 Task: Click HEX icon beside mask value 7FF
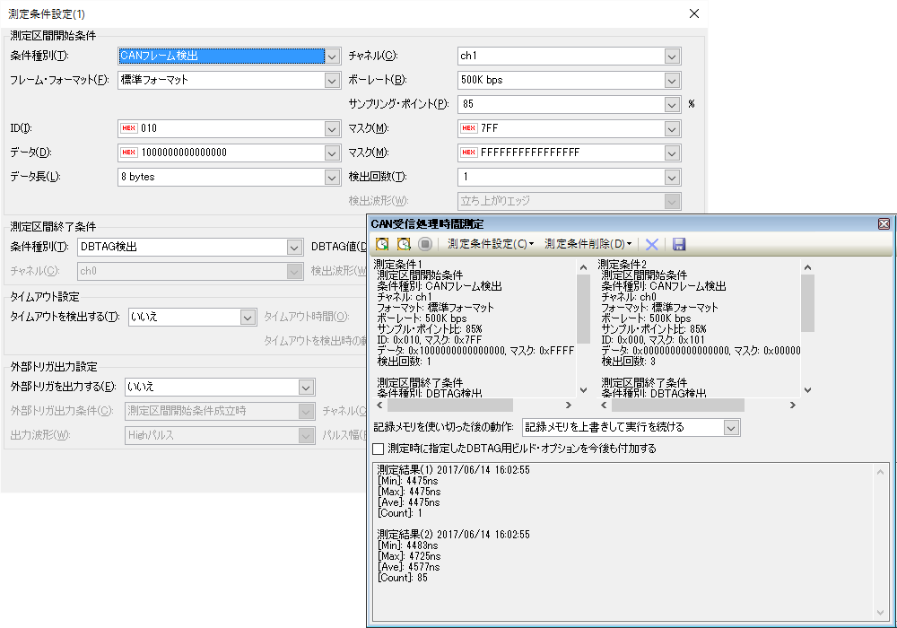(469, 128)
